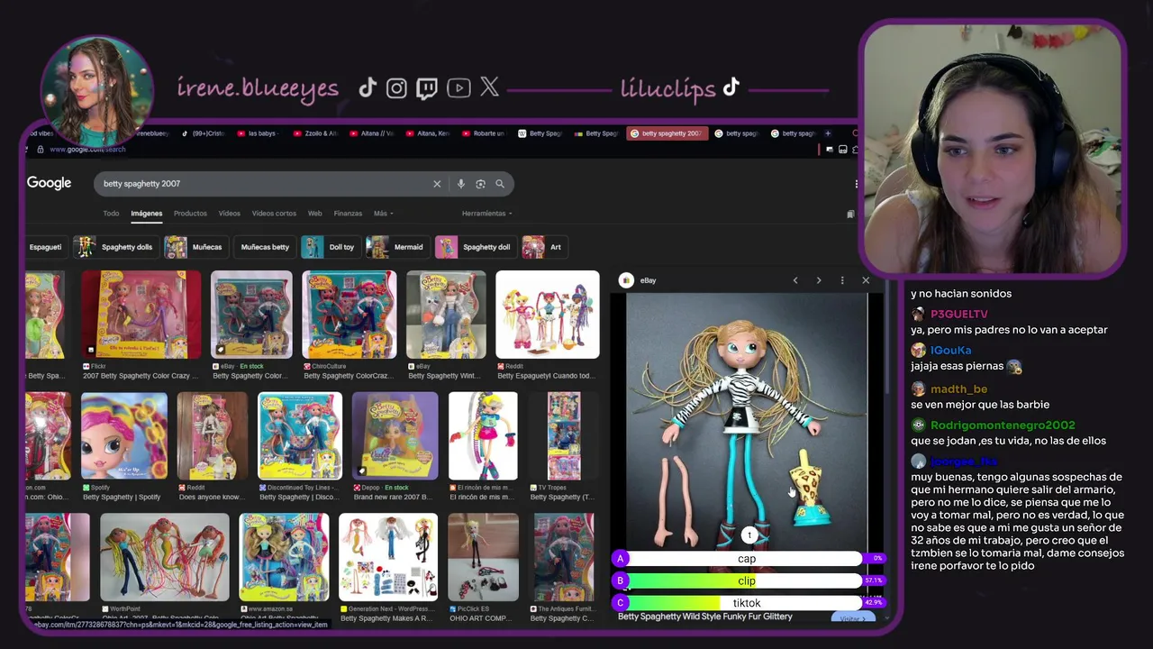1153x649 pixels.
Task: Open saved items bookmark icon below search bar
Action: [850, 214]
